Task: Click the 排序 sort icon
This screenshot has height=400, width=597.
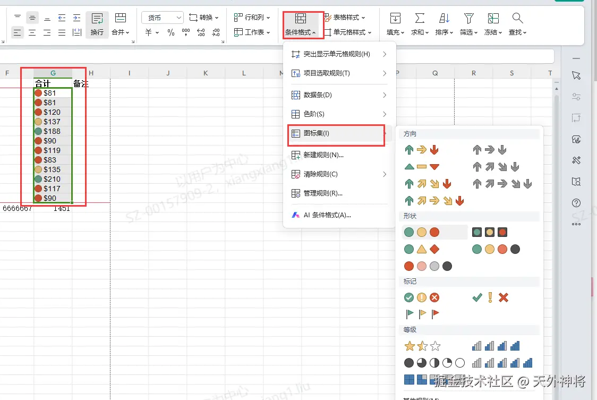Action: pos(444,18)
